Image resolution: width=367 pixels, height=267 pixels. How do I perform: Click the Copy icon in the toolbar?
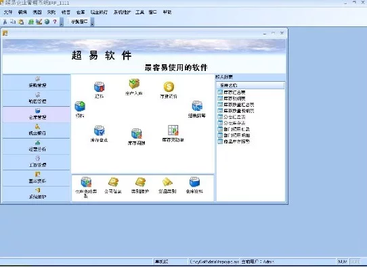pos(13,22)
